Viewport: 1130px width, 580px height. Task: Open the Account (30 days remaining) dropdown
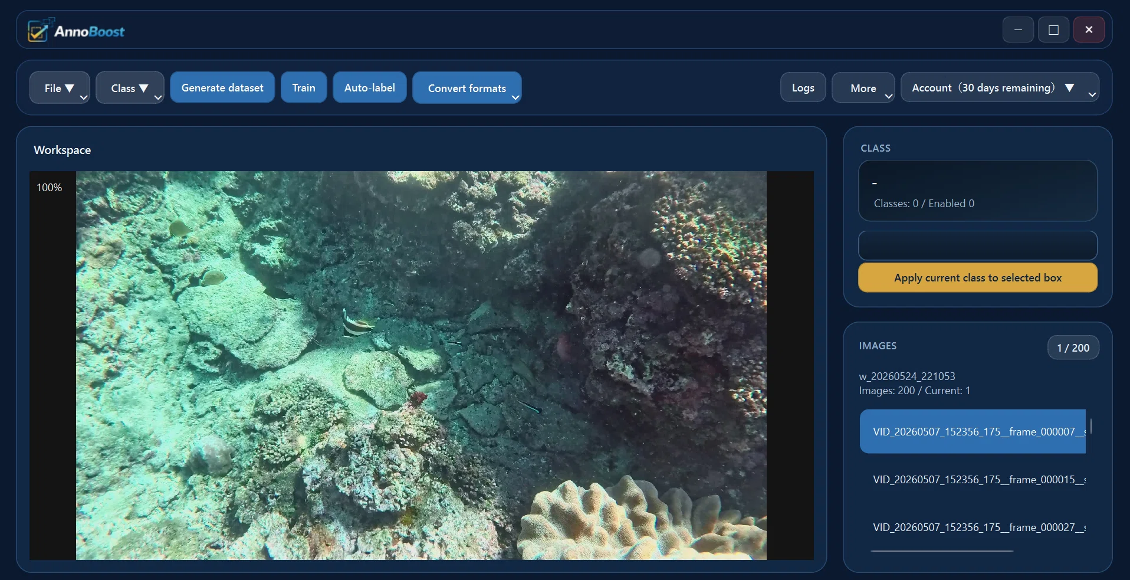tap(1000, 87)
